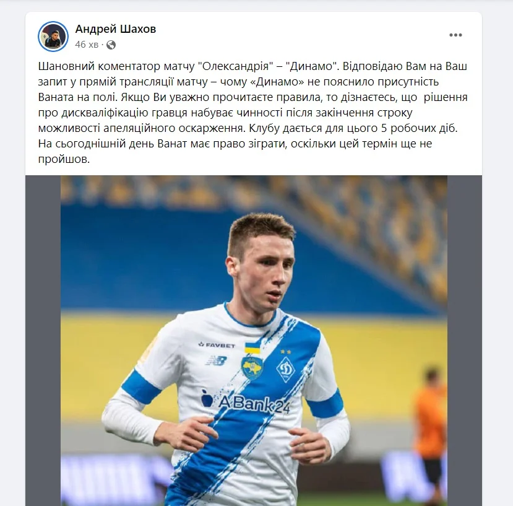Click the gray bar right of photo
The width and height of the screenshot is (513, 506).
pos(465,341)
